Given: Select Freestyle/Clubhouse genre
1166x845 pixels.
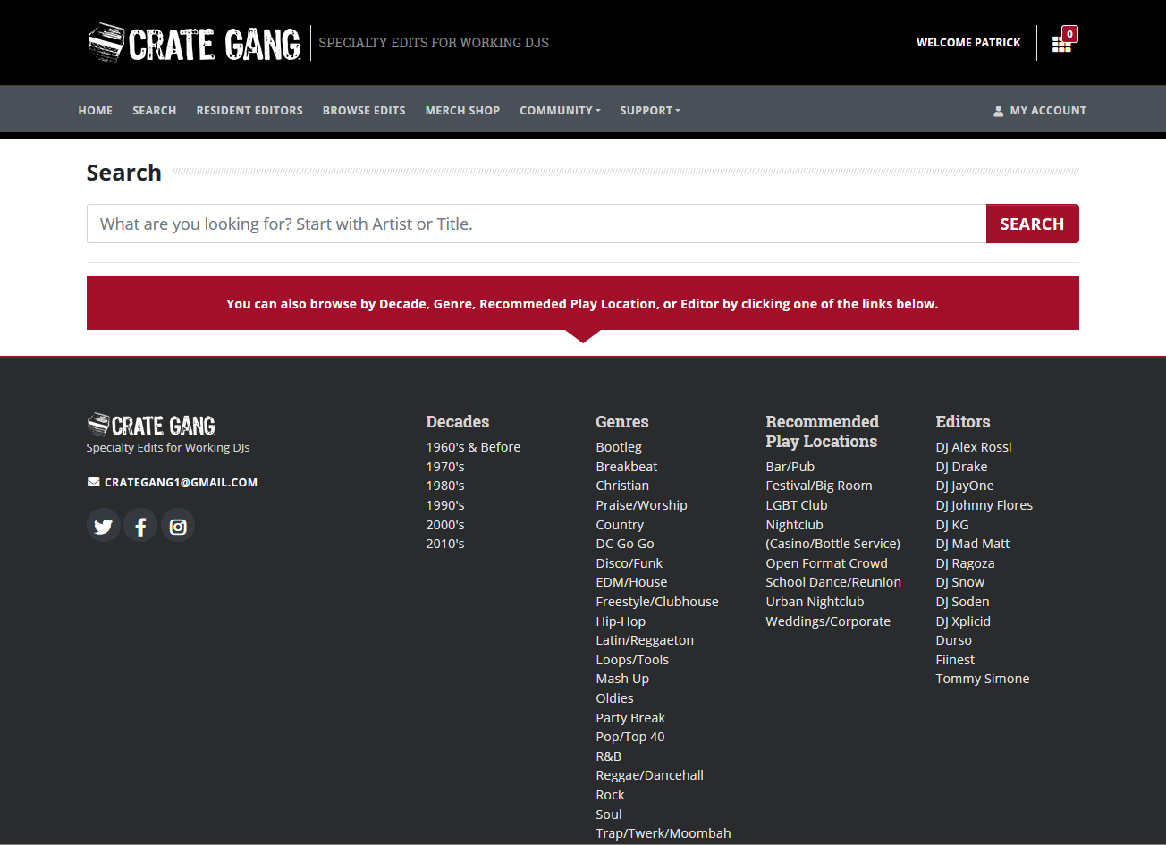Looking at the screenshot, I should click(657, 602).
